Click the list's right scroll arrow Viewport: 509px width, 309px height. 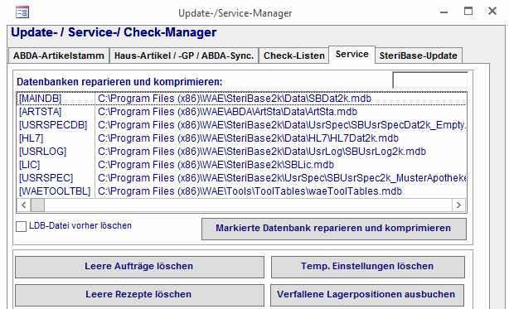click(458, 205)
